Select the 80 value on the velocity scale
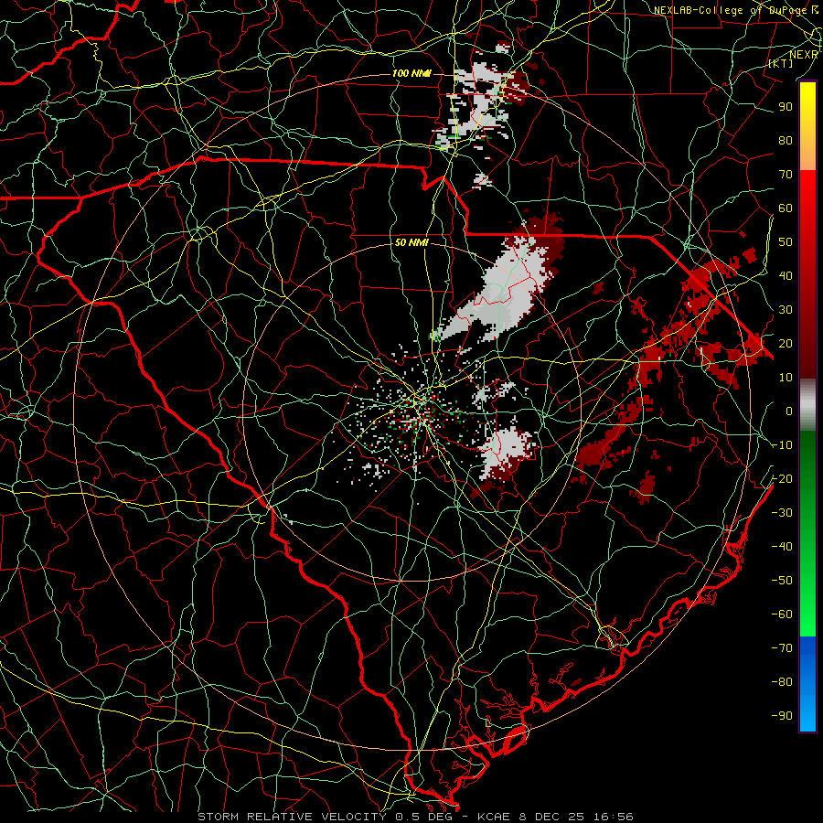 (x=786, y=140)
